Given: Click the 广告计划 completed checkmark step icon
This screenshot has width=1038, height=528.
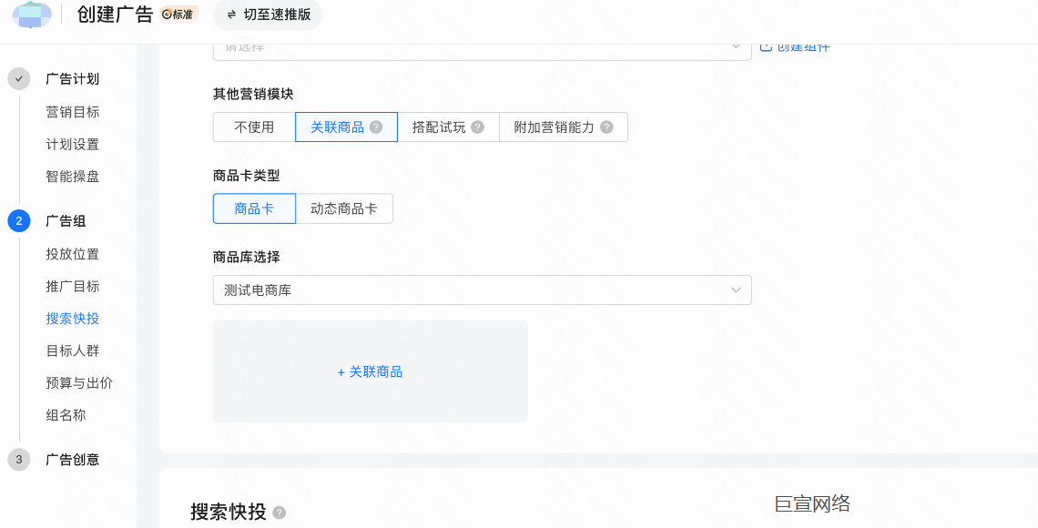Looking at the screenshot, I should point(18,78).
